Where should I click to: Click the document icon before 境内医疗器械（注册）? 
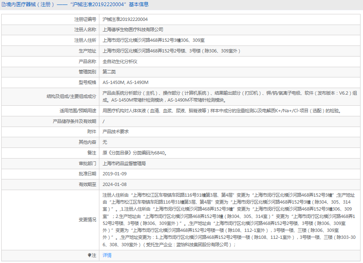click(4, 5)
